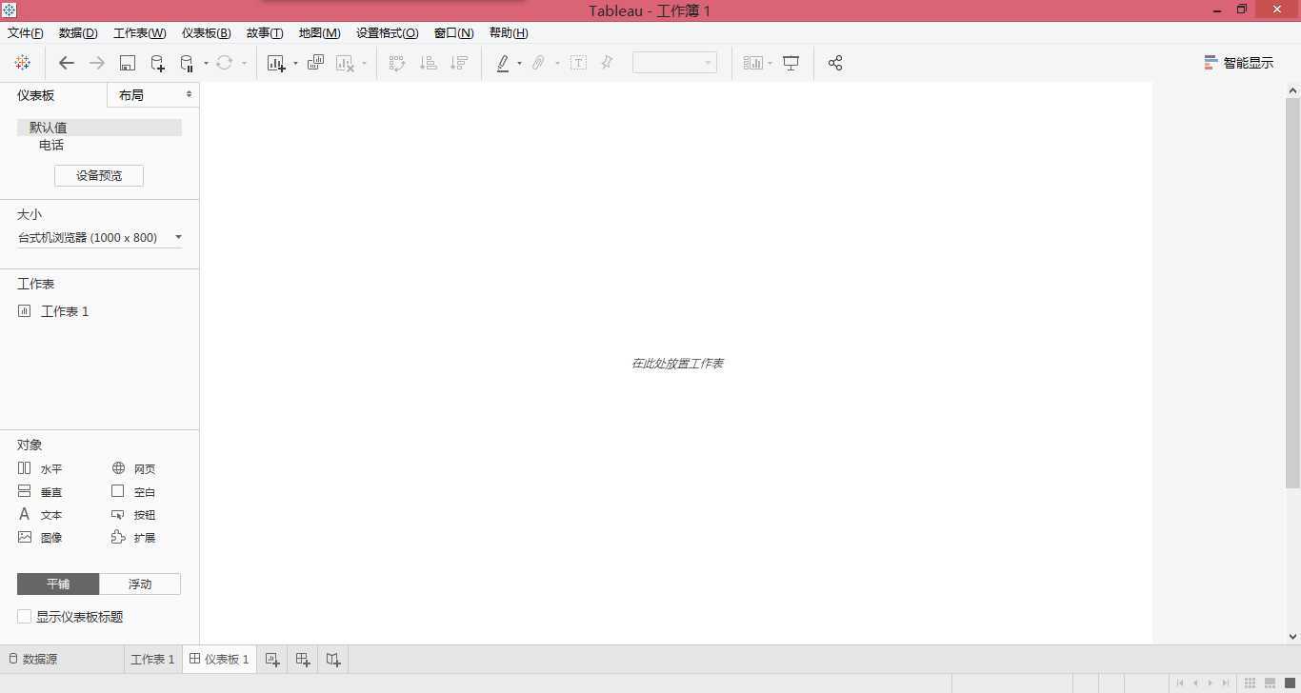Show tabs view icon in status bar
The height and width of the screenshot is (693, 1301).
click(x=1291, y=683)
